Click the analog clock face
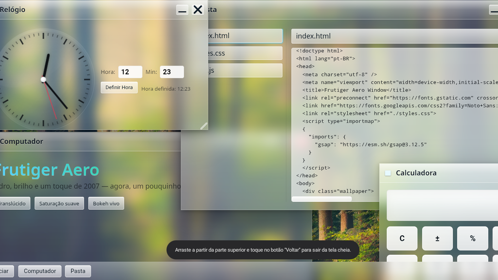 [x=43, y=79]
